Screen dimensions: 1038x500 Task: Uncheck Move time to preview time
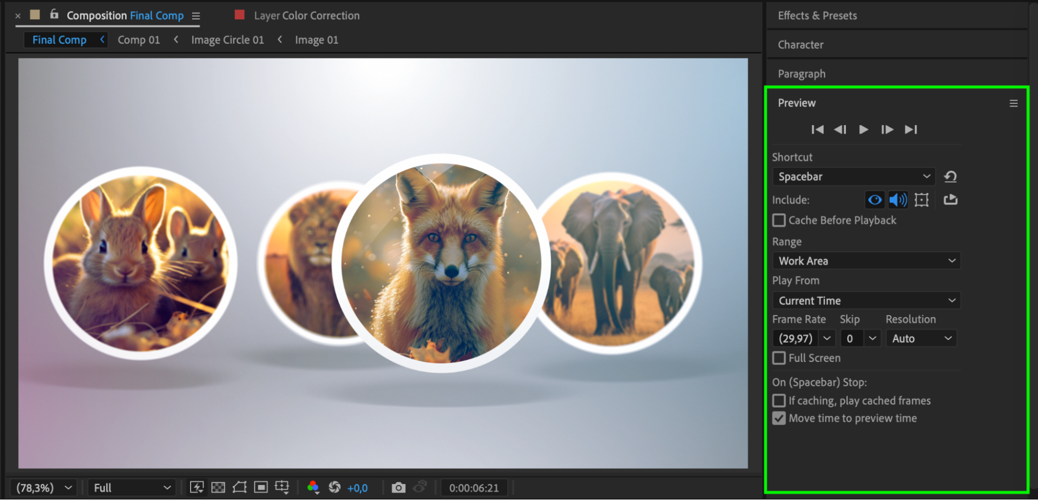779,418
